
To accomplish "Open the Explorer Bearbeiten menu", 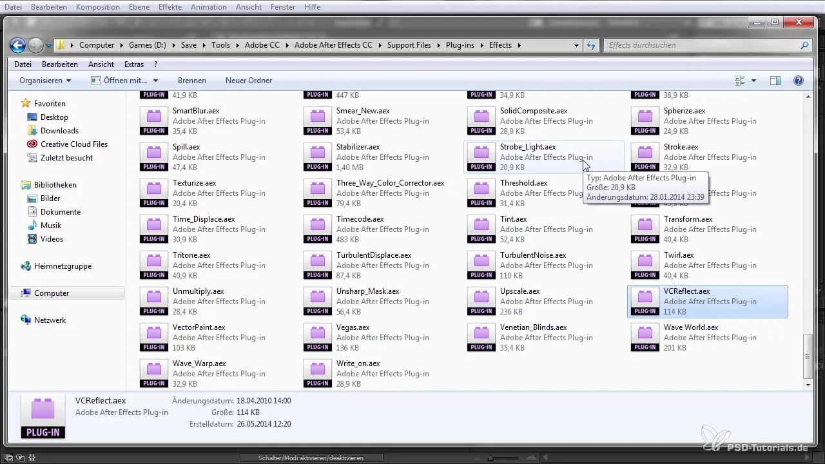I will (60, 64).
